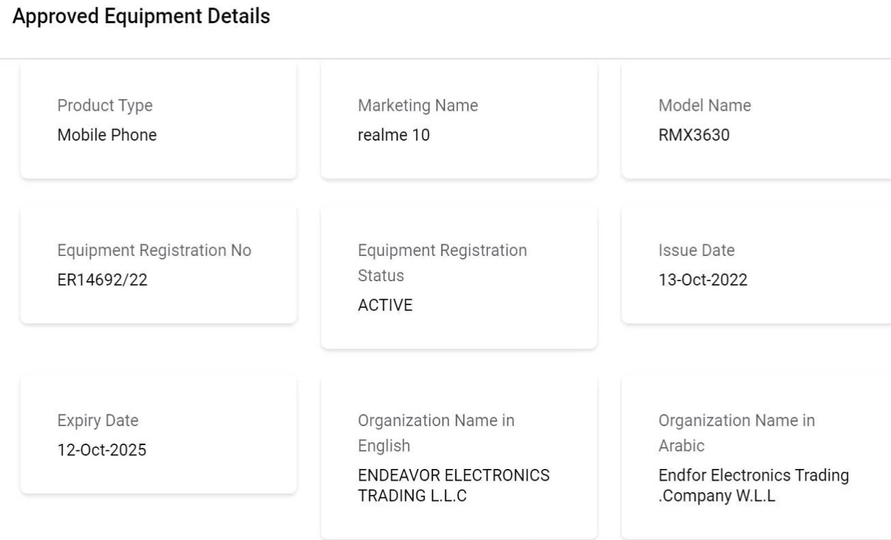Select the ACTIVE status value
Viewport: 891px width, 540px height.
click(x=385, y=305)
